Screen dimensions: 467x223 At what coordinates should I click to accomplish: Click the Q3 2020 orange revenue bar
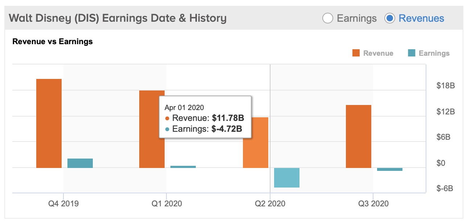click(x=359, y=136)
